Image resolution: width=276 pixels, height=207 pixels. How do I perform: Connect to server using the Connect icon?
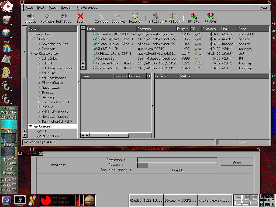point(101,16)
